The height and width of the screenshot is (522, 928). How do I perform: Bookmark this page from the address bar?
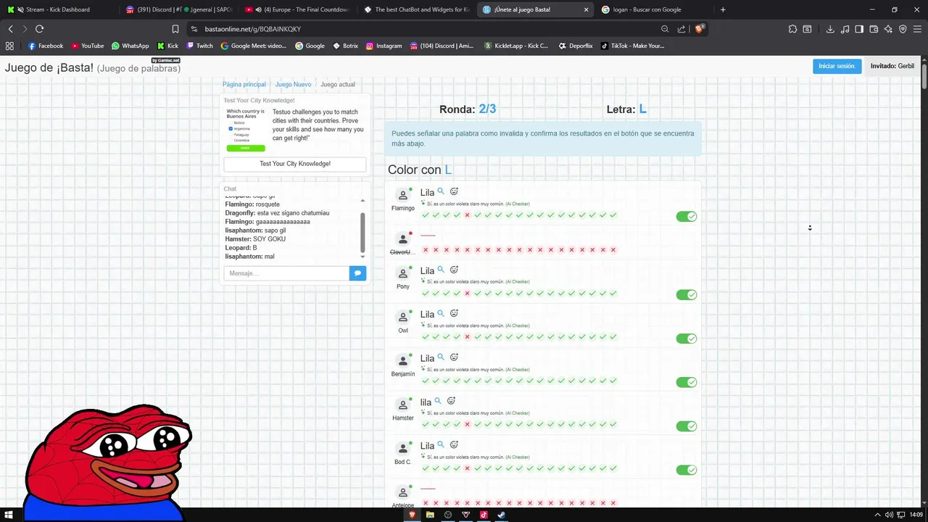tap(175, 29)
